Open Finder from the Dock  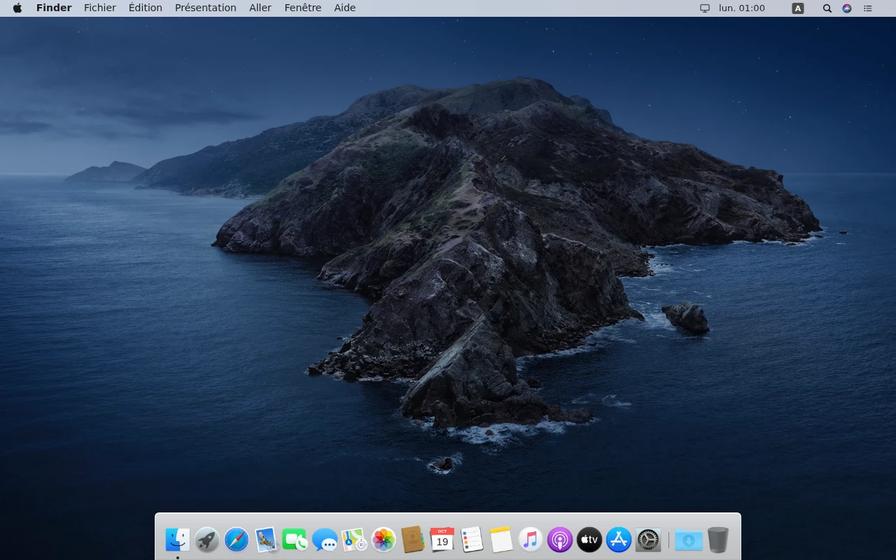click(x=178, y=540)
